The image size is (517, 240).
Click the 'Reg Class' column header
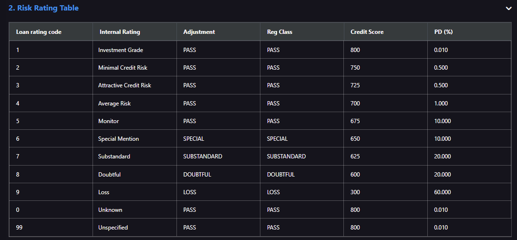[302, 32]
